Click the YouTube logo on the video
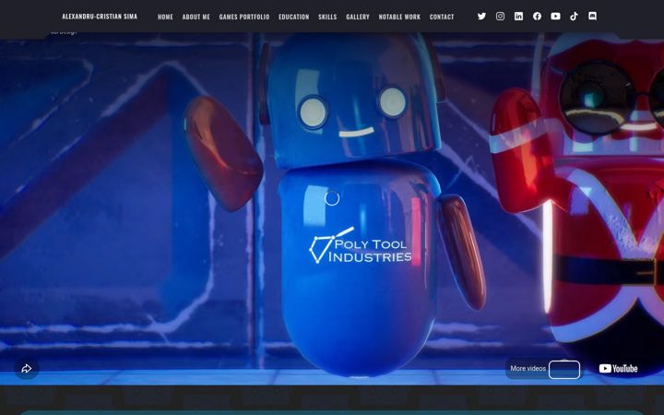664x415 pixels. click(x=618, y=368)
